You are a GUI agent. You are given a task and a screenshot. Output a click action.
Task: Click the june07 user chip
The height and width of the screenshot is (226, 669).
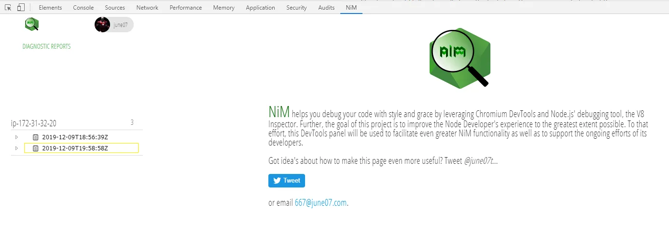[x=114, y=25]
